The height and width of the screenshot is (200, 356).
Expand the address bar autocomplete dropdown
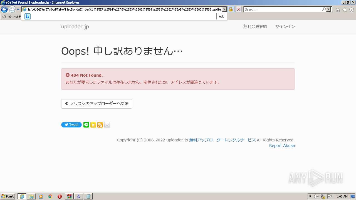(x=224, y=9)
